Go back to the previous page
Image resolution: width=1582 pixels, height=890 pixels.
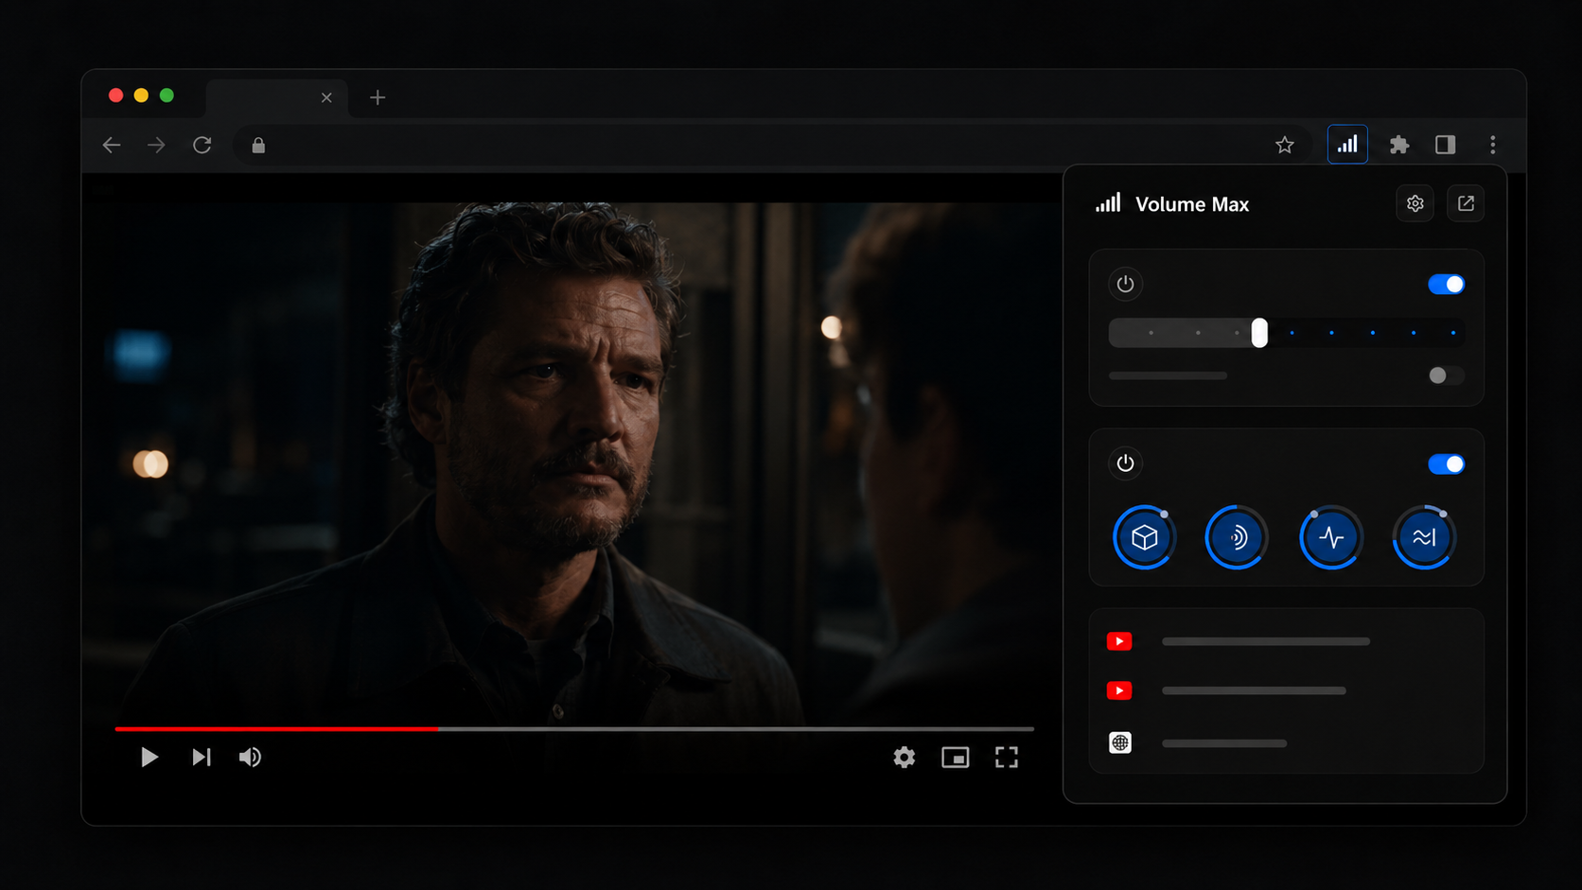point(112,145)
